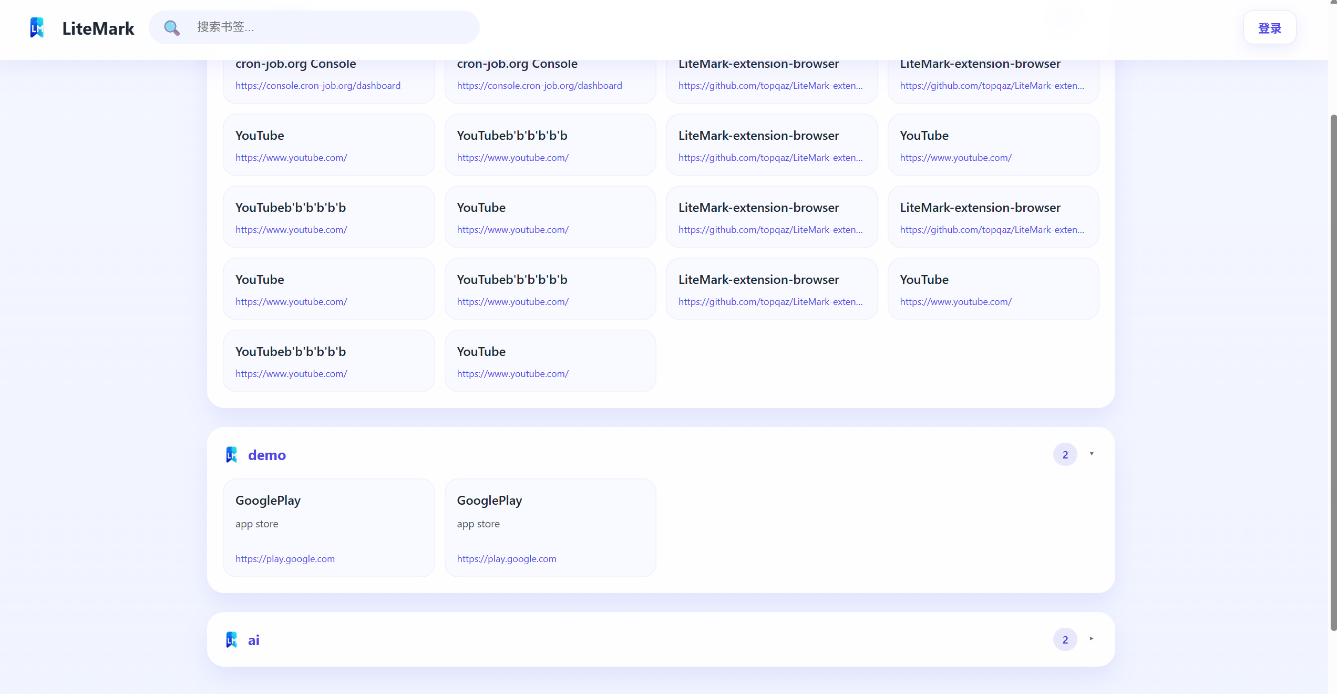Expand the ai category arrow
The width and height of the screenshot is (1337, 694).
[1092, 639]
